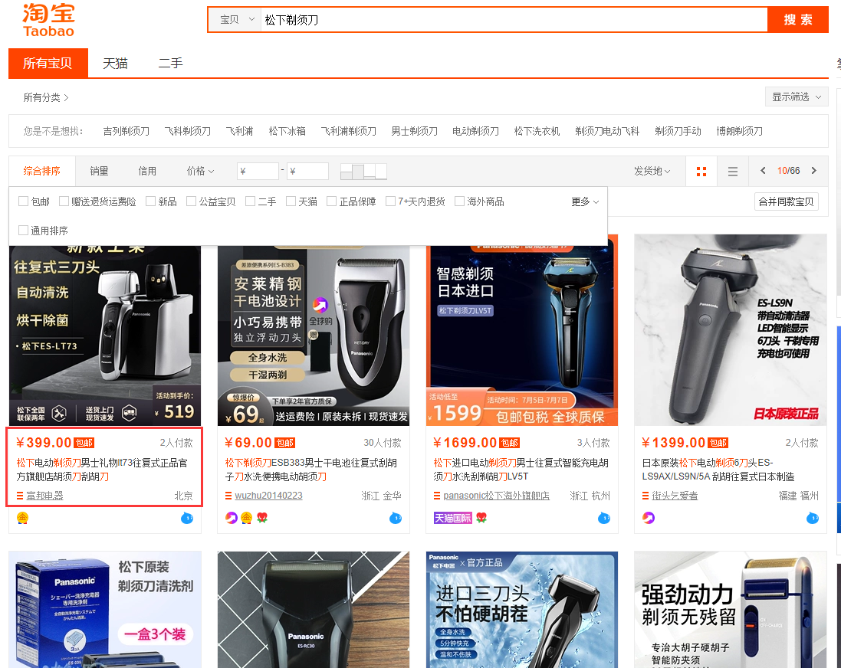This screenshot has width=841, height=668.
Task: Click 包邮 tag next to ¥1399.00
Action: [x=718, y=443]
